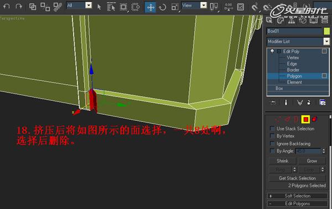Click the Box01 object name field
This screenshot has height=209, width=332.
(x=294, y=31)
